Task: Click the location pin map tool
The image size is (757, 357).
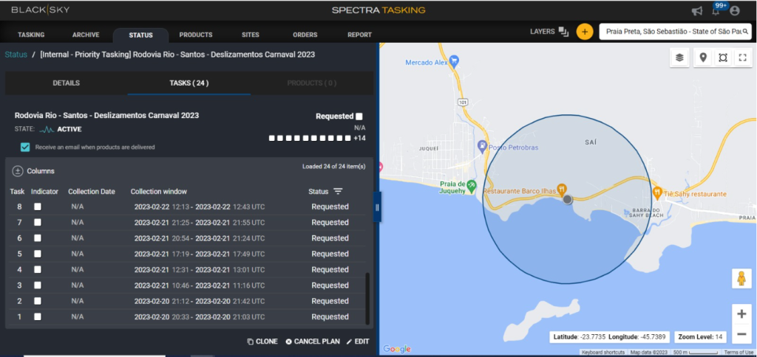Action: tap(704, 58)
